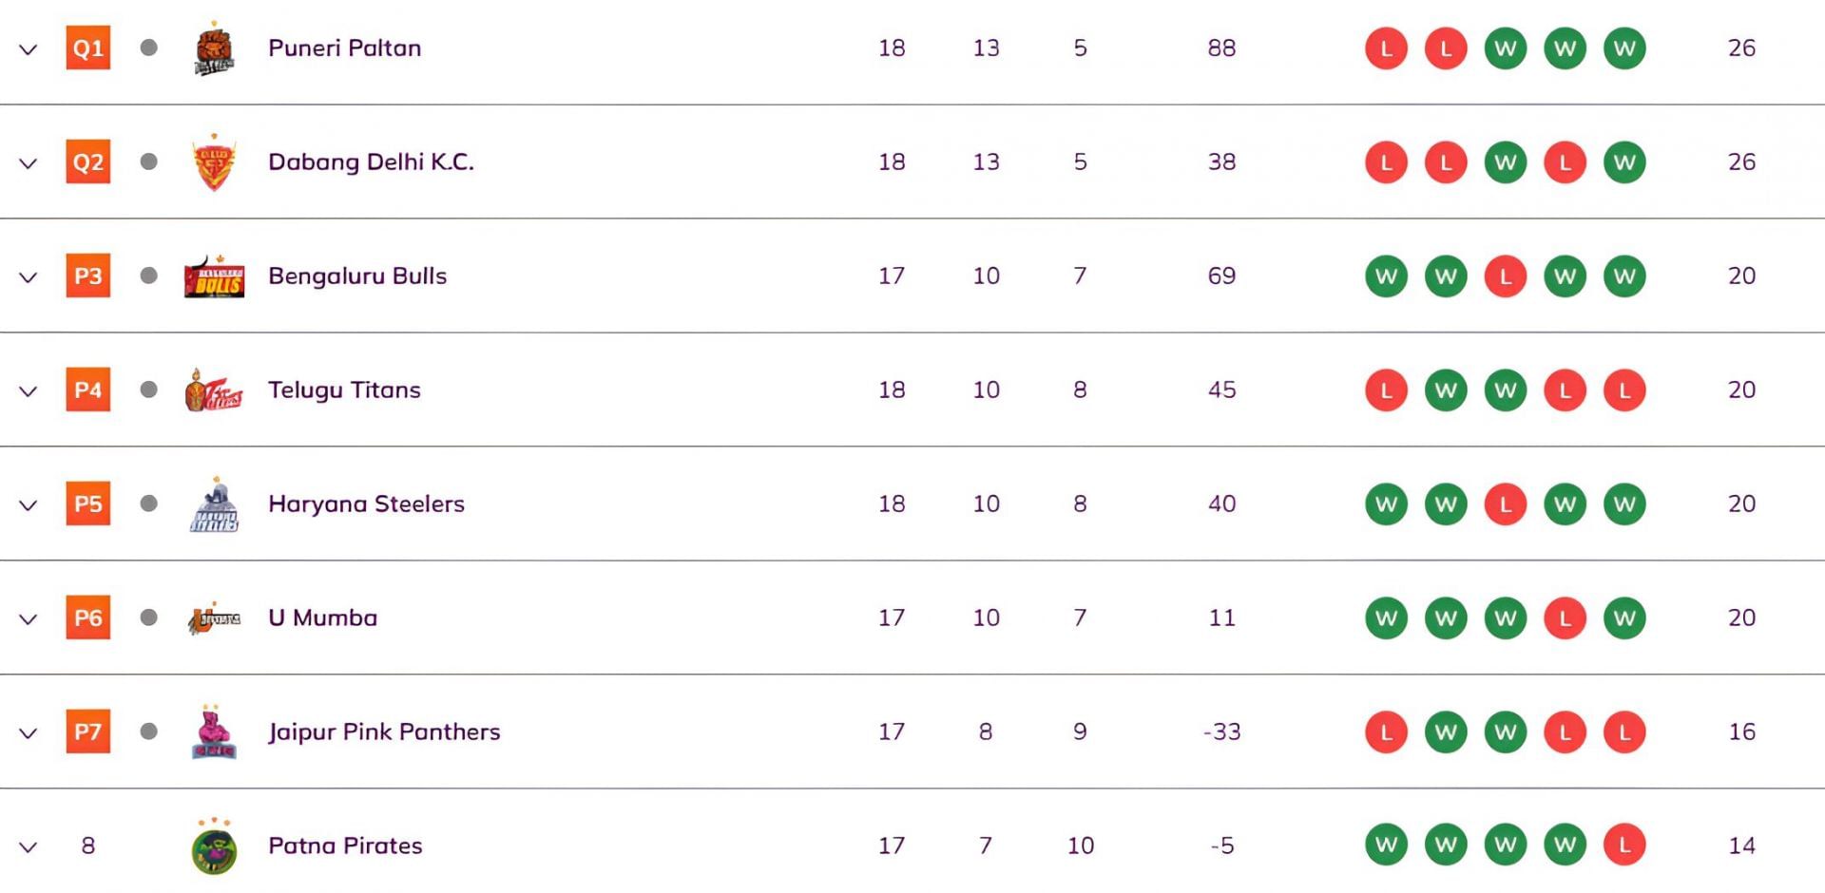This screenshot has height=893, width=1825.
Task: Click the Puneri Paltan team logo
Action: pos(214,49)
